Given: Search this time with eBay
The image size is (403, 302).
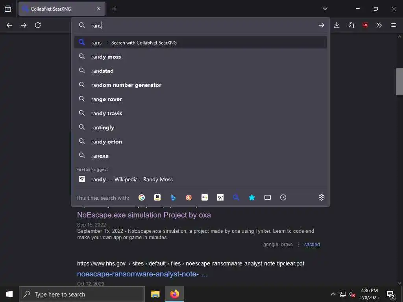Looking at the screenshot, I should 205,197.
